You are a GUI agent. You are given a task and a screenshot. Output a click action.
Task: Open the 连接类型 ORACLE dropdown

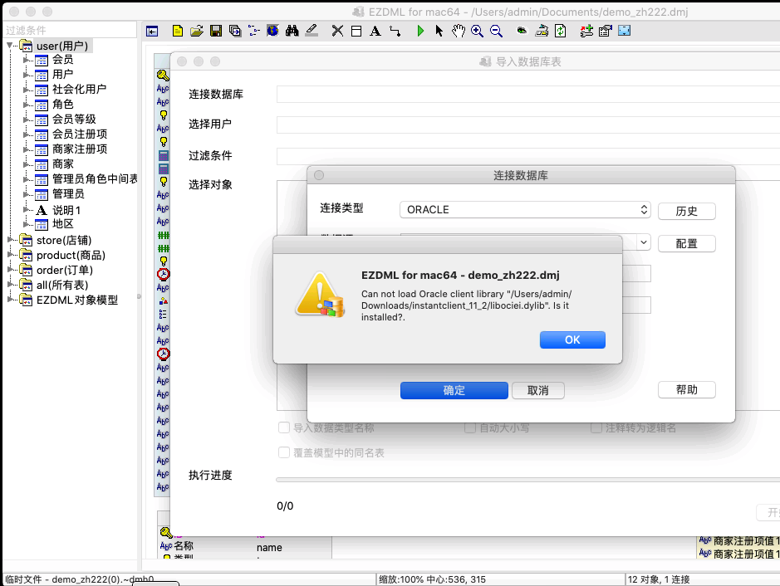(x=525, y=210)
